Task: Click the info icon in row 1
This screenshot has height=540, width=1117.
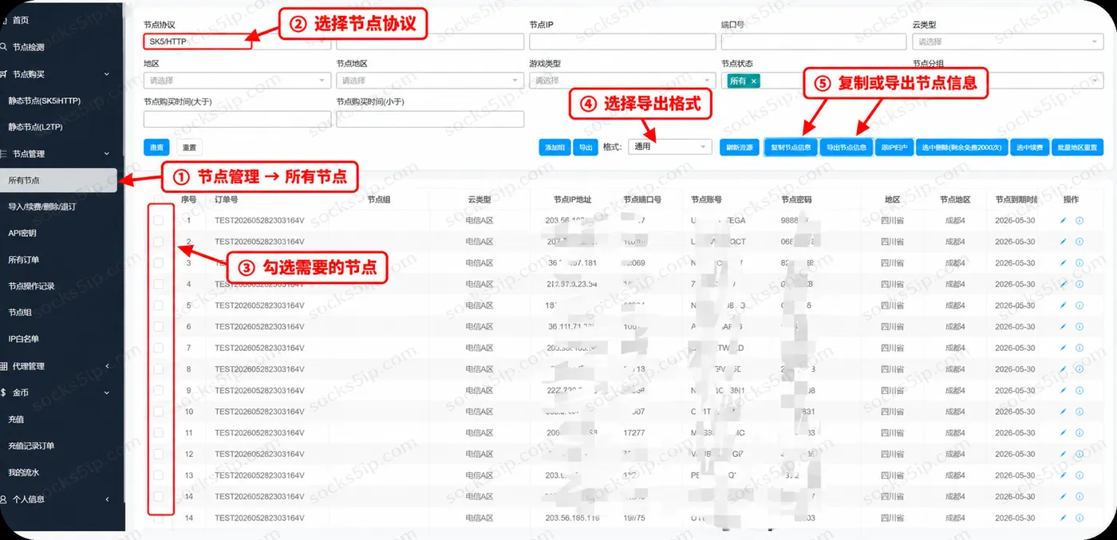Action: tap(1080, 220)
